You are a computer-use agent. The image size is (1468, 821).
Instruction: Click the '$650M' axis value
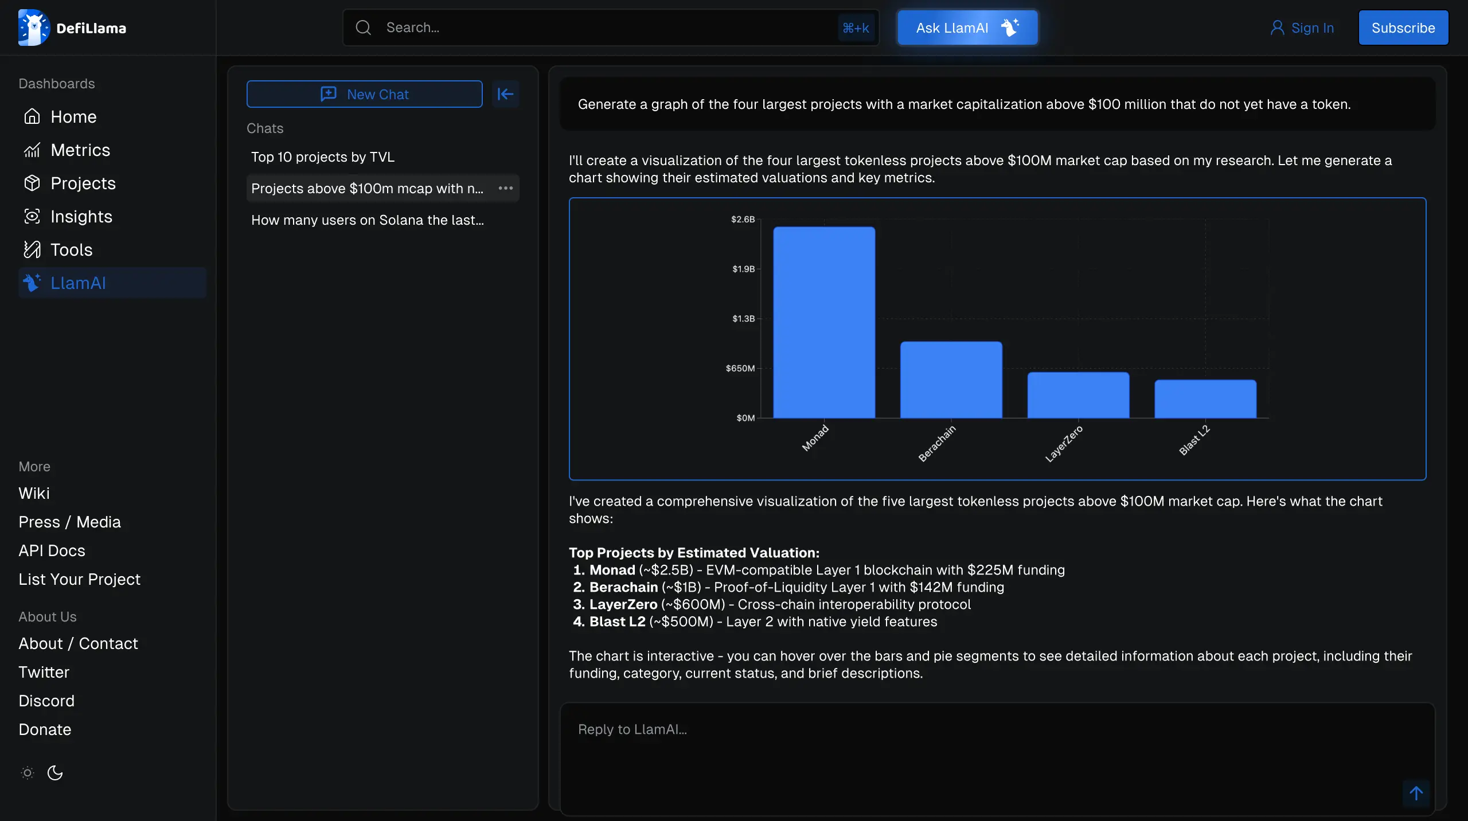(740, 368)
